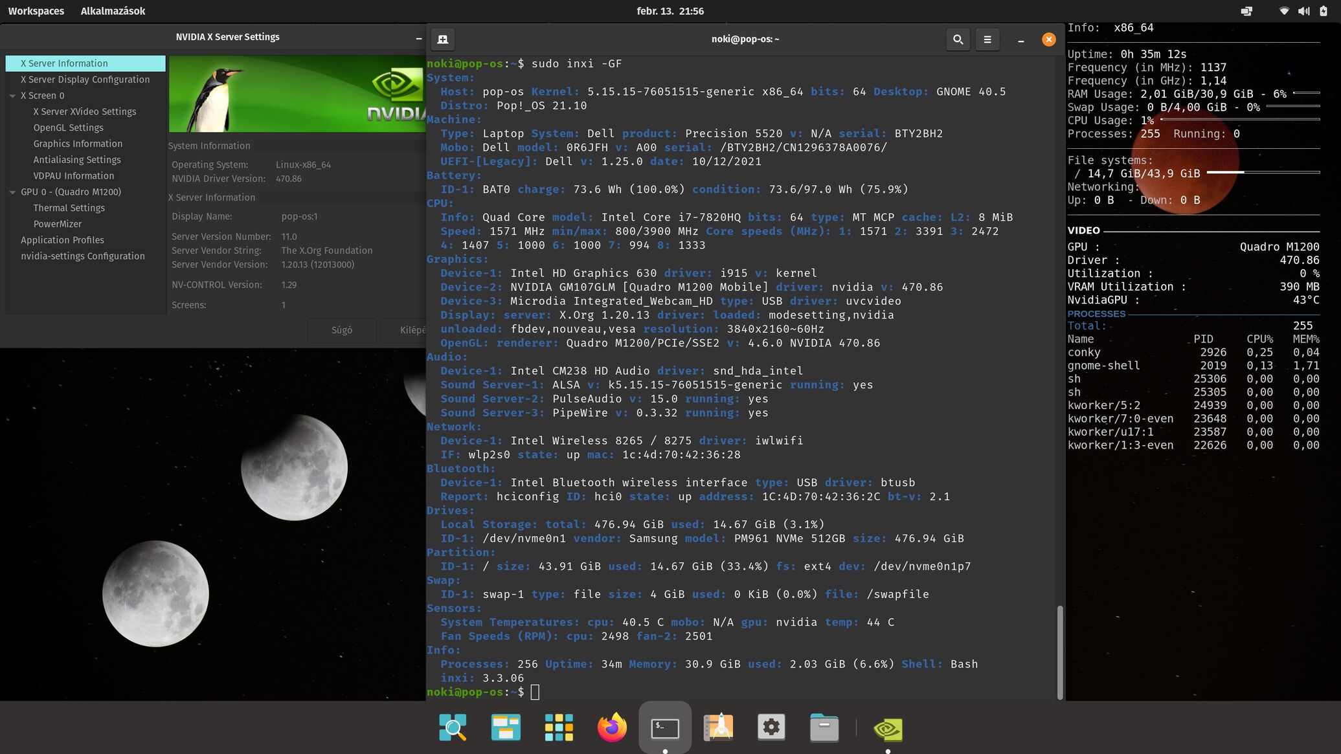The width and height of the screenshot is (1341, 754).
Task: Select GPU 0 - (Quadro M1200) entry
Action: click(x=71, y=192)
